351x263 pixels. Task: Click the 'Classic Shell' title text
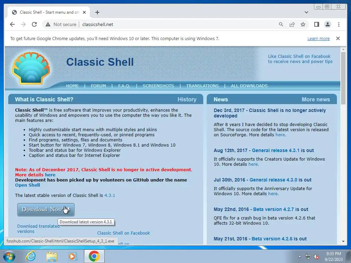(x=100, y=62)
